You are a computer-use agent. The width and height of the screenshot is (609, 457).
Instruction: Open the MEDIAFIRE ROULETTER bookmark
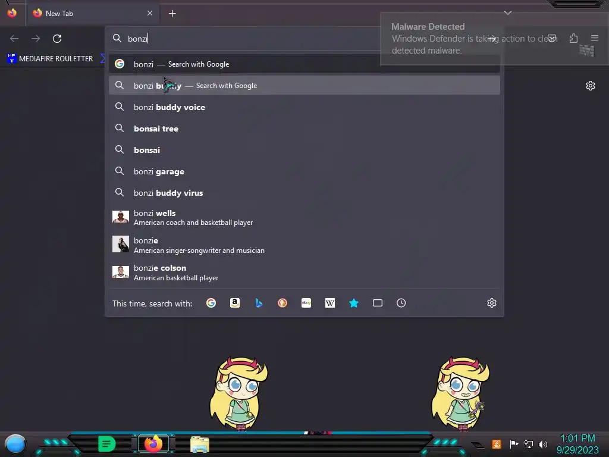(50, 59)
